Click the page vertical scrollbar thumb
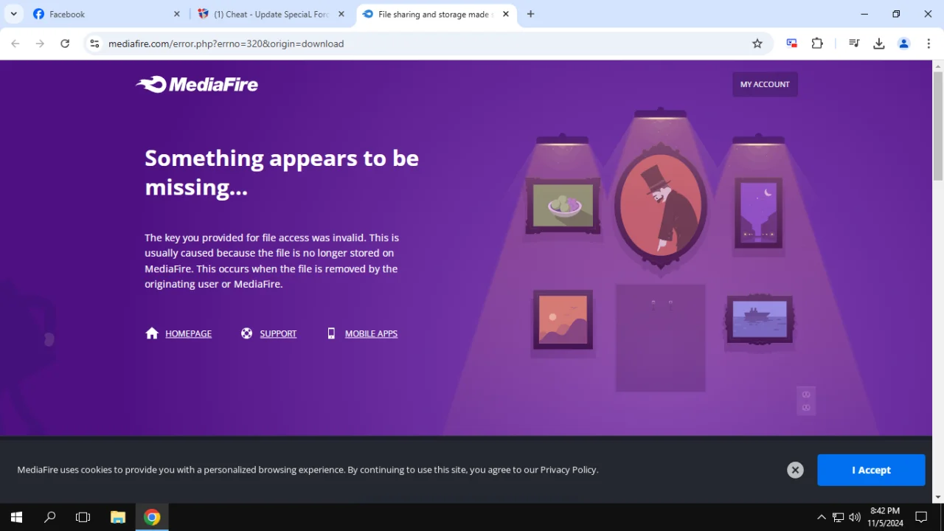The height and width of the screenshot is (531, 944). pyautogui.click(x=938, y=126)
